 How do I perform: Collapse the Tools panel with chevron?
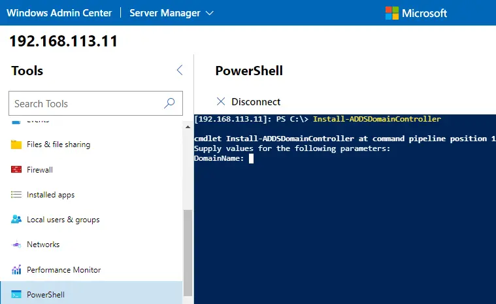tap(180, 70)
